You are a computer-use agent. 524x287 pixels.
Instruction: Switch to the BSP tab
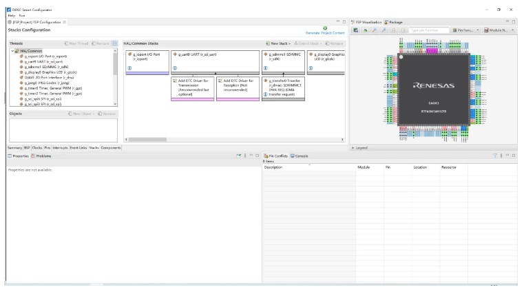coord(27,148)
